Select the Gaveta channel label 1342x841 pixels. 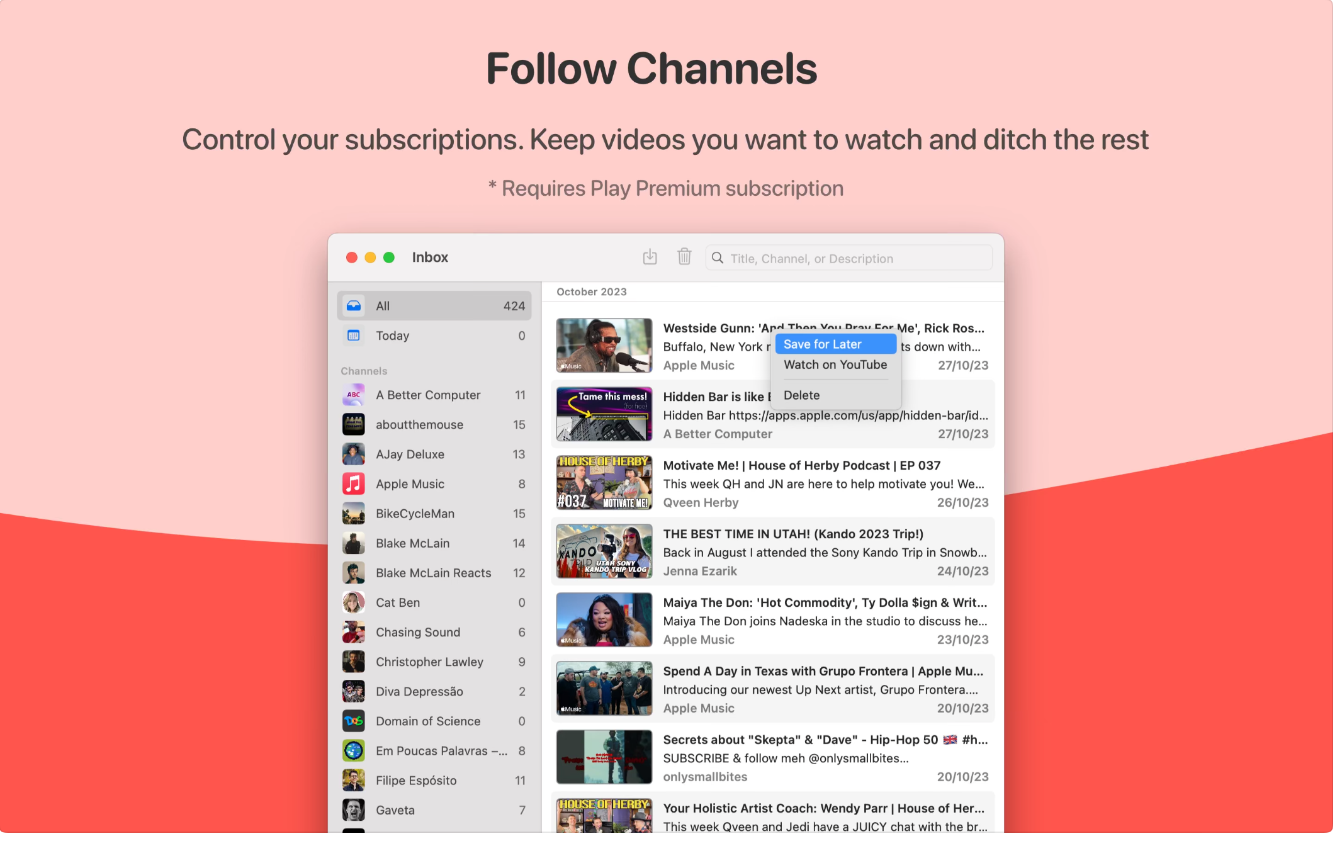click(395, 810)
